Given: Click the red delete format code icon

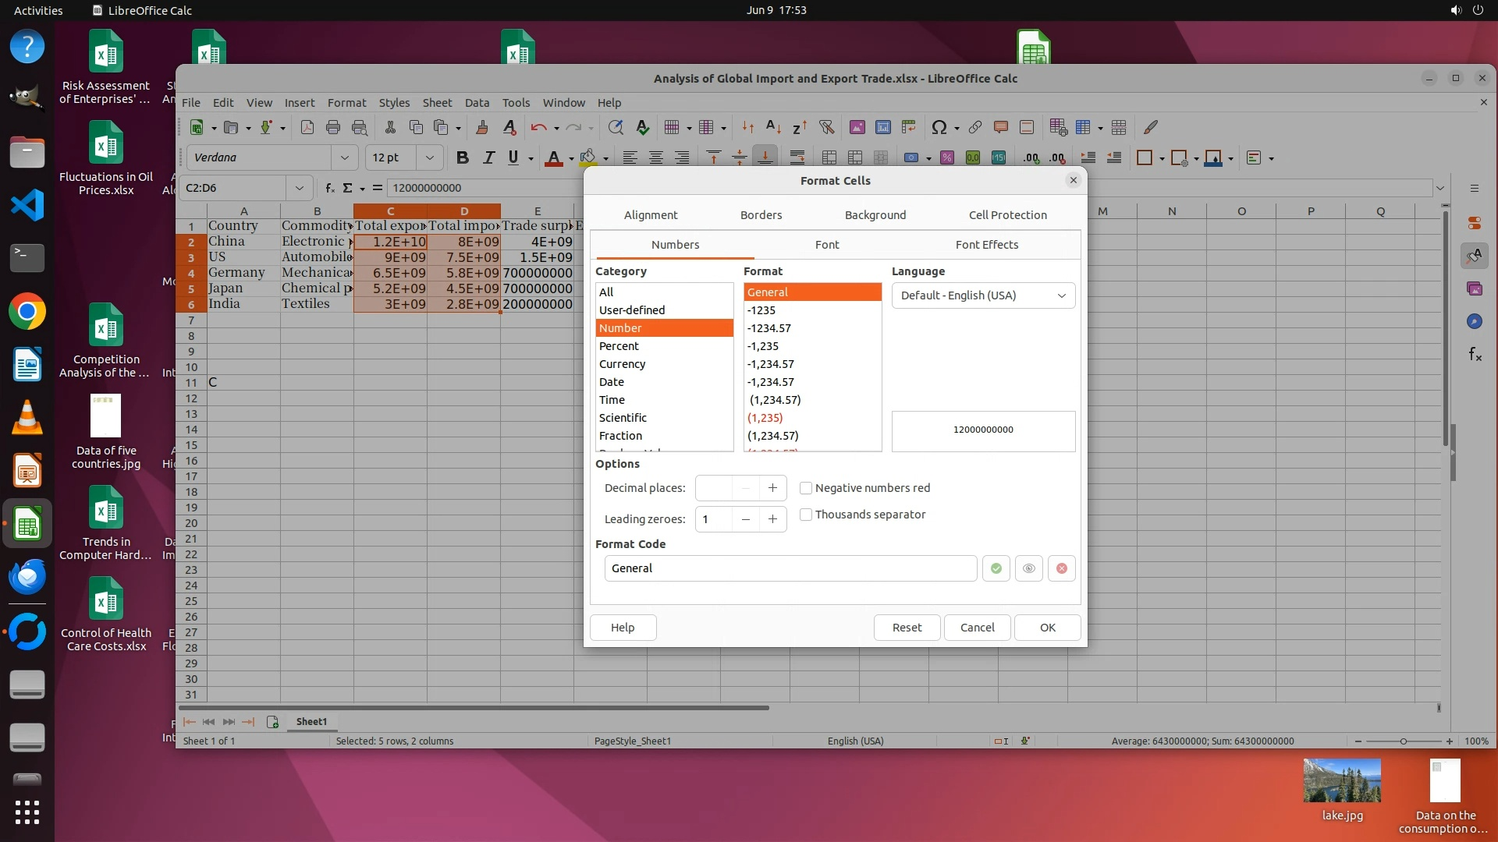Looking at the screenshot, I should (1061, 568).
